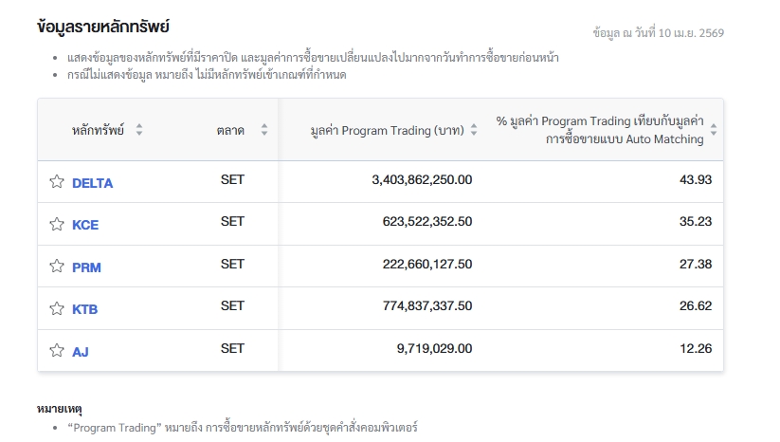Click sort arrows beside ตลาด header
780x442 pixels.
click(264, 130)
